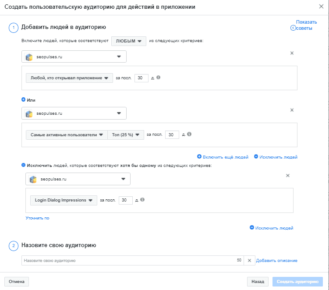The width and height of the screenshot is (329, 290).
Task: Remove the first seopulses.ru criterion with X
Action: coord(292,53)
